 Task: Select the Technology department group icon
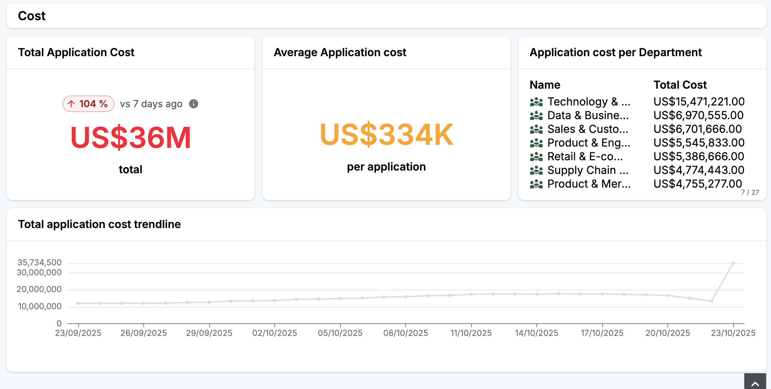pos(536,102)
